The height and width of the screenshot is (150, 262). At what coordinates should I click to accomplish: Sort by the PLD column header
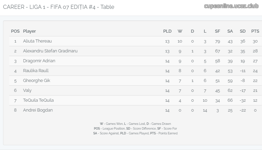coord(167,31)
